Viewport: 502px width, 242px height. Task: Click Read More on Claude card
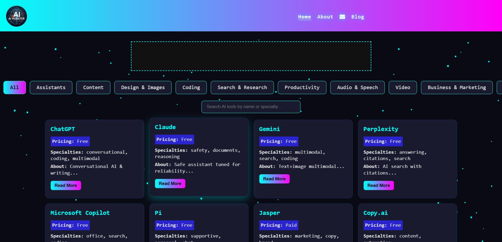tap(170, 183)
